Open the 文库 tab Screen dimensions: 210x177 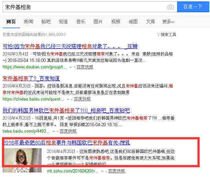[151, 21]
